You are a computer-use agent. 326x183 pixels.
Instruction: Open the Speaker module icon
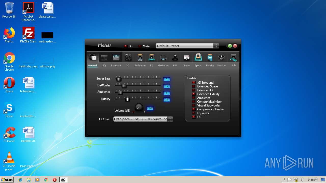222,58
